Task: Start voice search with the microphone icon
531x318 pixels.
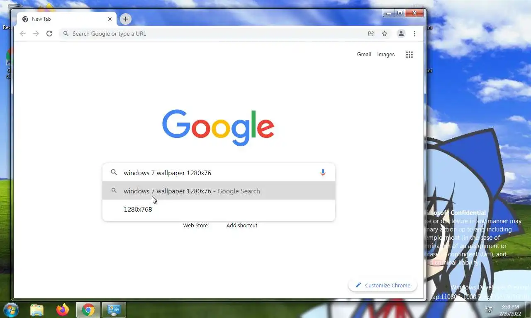Action: pyautogui.click(x=323, y=173)
